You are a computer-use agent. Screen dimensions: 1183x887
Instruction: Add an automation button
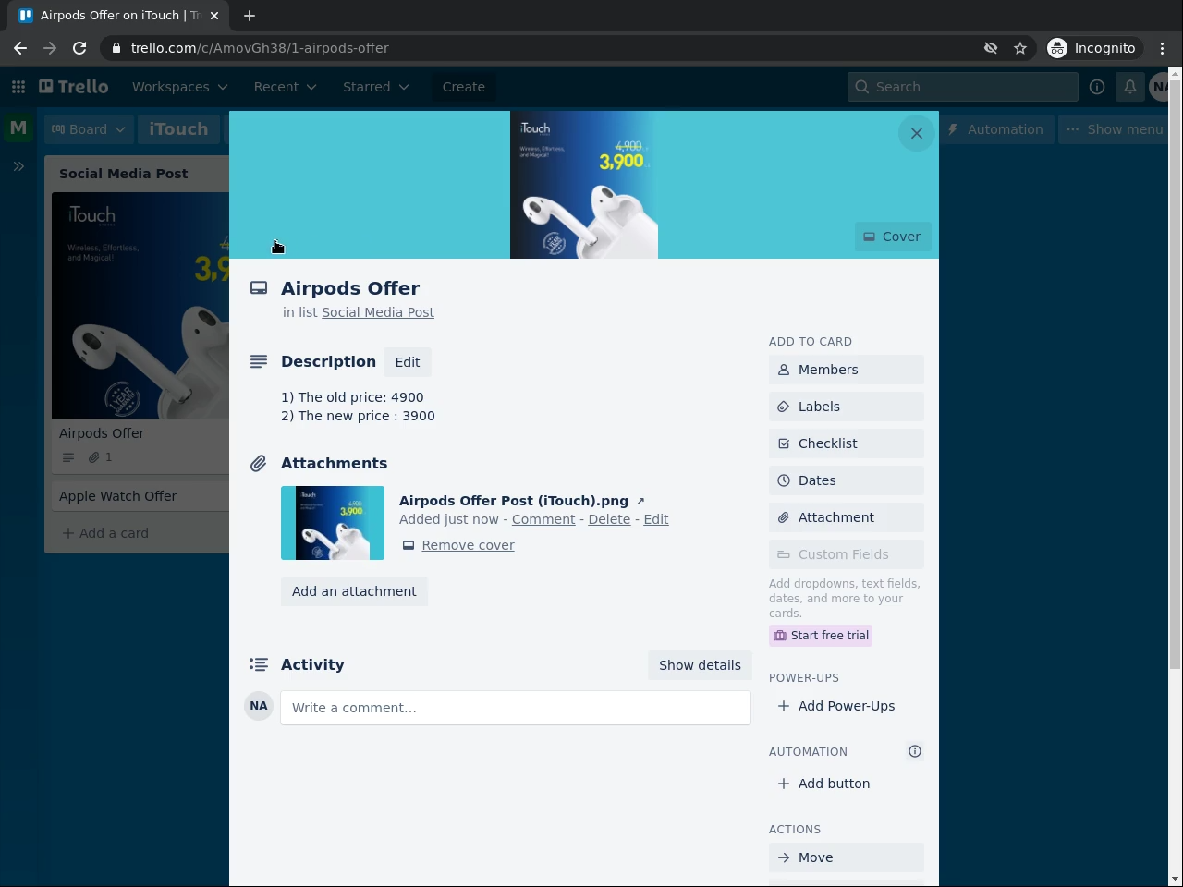(x=847, y=784)
